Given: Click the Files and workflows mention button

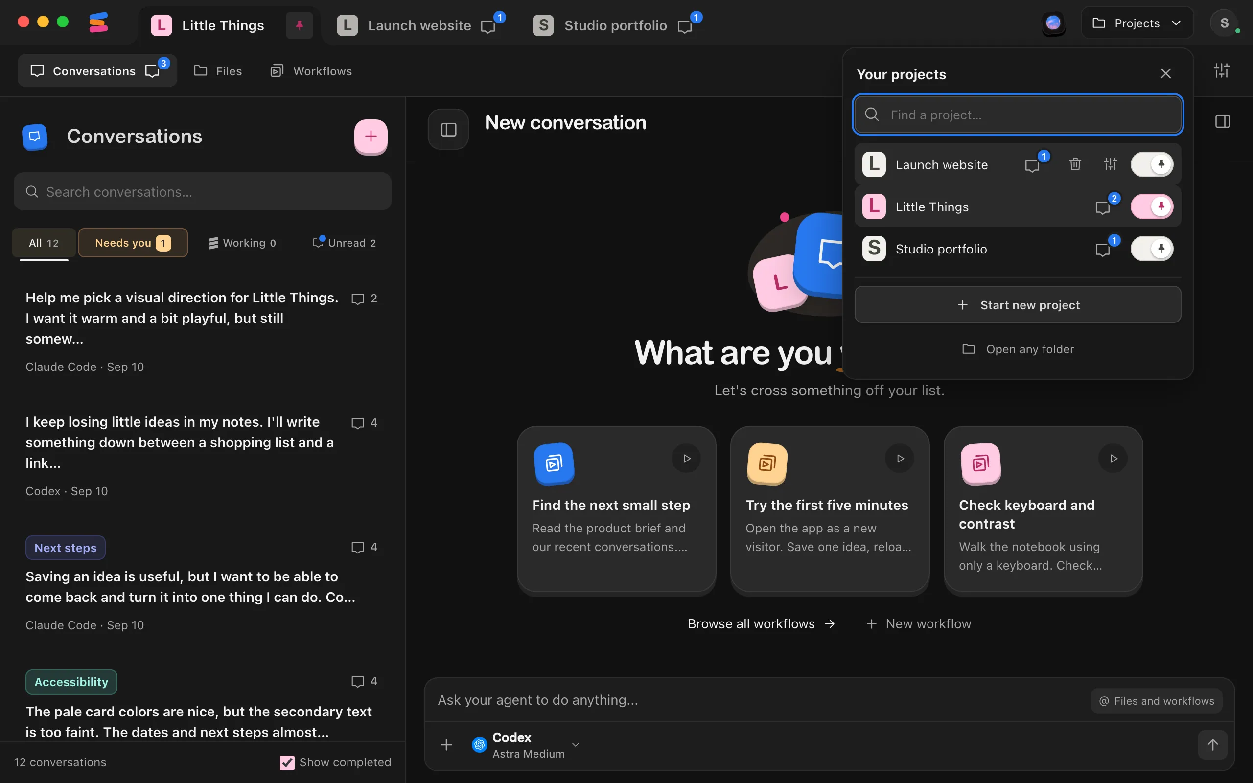Looking at the screenshot, I should click(x=1156, y=701).
